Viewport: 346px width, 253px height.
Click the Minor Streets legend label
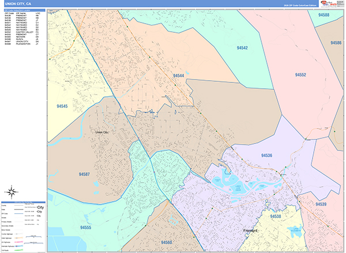click(x=6, y=230)
